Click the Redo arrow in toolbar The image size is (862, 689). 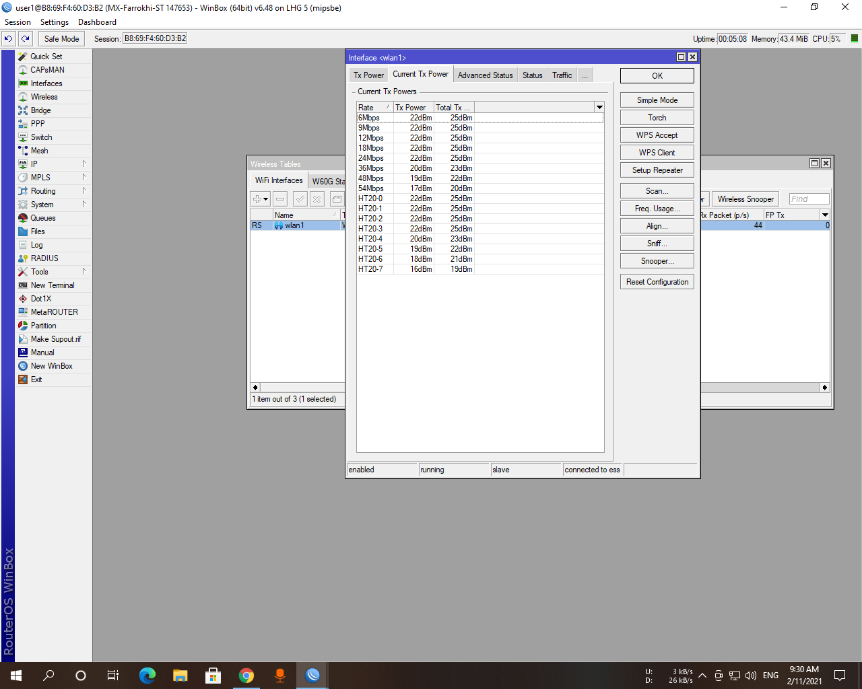click(x=26, y=39)
